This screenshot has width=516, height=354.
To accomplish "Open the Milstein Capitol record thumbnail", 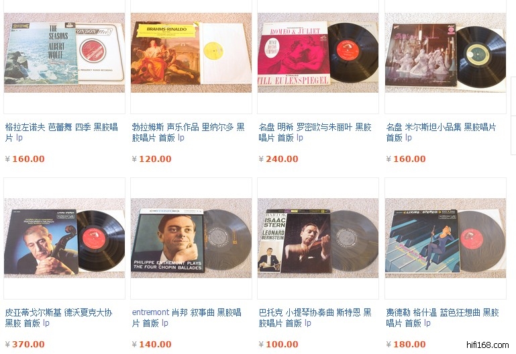I will (446, 53).
